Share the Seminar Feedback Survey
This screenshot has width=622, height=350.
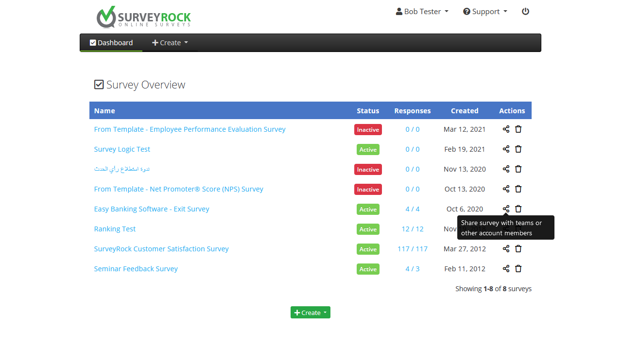(506, 269)
